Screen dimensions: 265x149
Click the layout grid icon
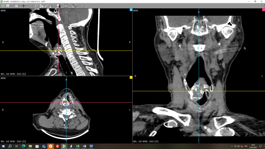coord(16,6)
